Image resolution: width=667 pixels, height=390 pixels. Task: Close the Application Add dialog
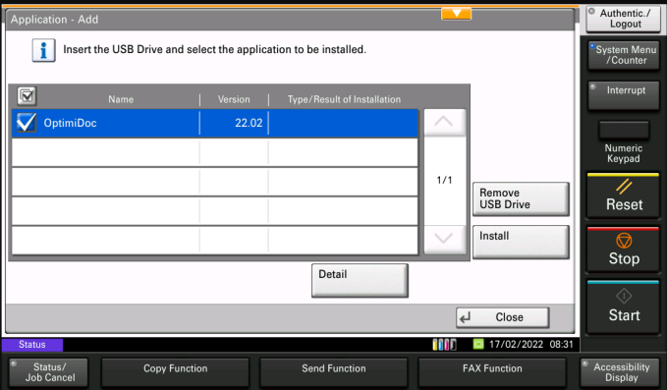click(x=502, y=317)
